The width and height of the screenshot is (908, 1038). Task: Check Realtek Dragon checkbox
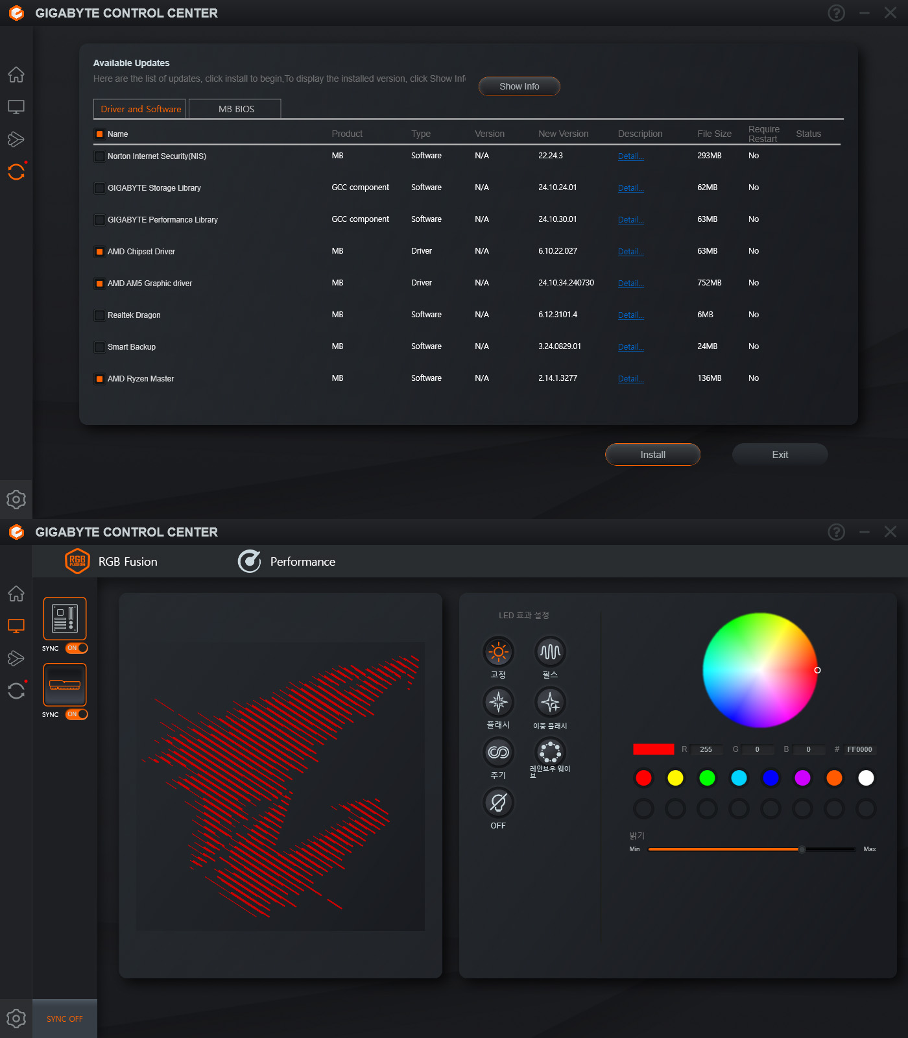coord(100,315)
